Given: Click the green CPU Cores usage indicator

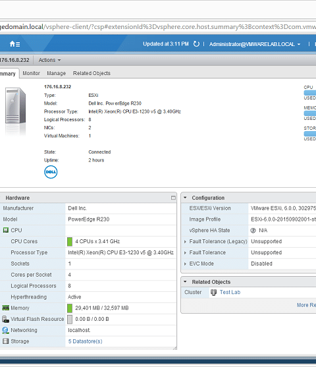Looking at the screenshot, I should [70, 242].
